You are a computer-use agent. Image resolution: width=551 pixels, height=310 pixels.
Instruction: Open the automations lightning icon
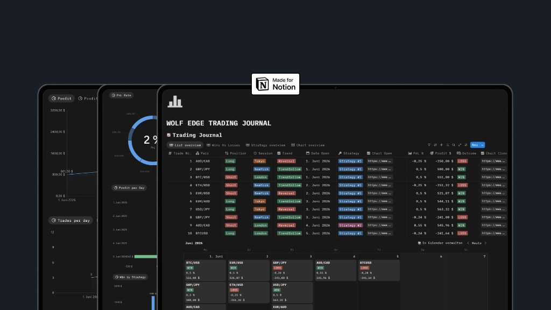pos(441,145)
